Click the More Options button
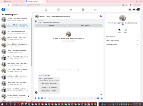Viewport: 143px width, 106px height. point(85,25)
